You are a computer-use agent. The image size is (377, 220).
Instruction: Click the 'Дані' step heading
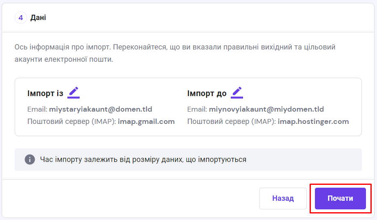click(x=38, y=18)
